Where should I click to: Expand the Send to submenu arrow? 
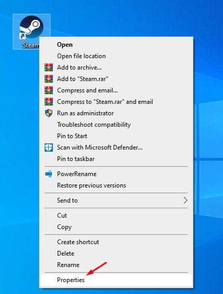(x=185, y=201)
